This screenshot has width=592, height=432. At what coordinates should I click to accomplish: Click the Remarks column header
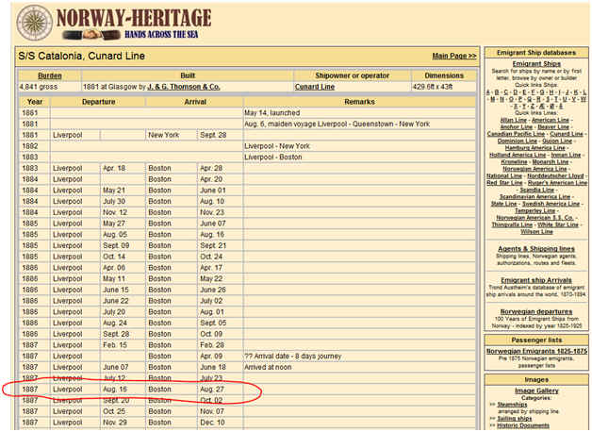(x=359, y=102)
